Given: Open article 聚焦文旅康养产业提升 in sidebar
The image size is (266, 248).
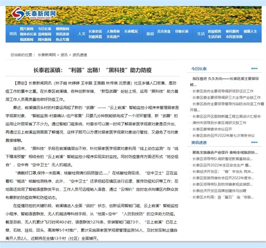Looking at the screenshot, I should tap(225, 152).
